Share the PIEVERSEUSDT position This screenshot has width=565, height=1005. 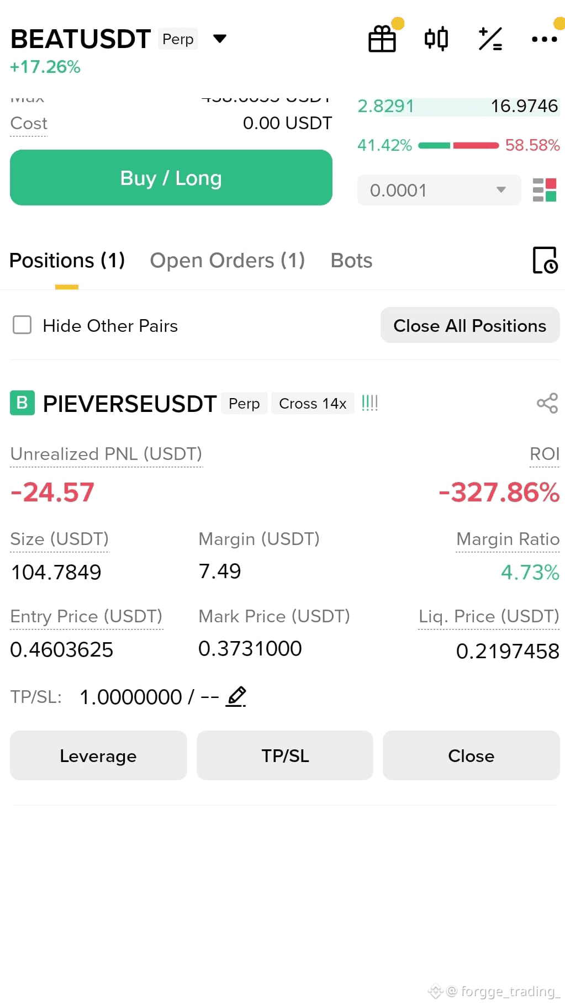[x=547, y=403]
